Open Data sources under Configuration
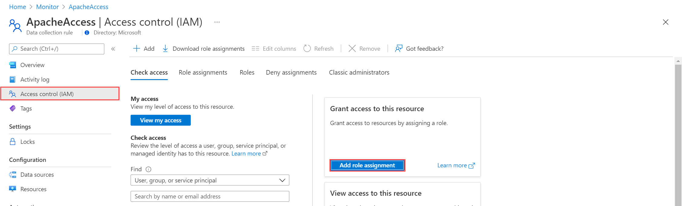 (x=37, y=175)
